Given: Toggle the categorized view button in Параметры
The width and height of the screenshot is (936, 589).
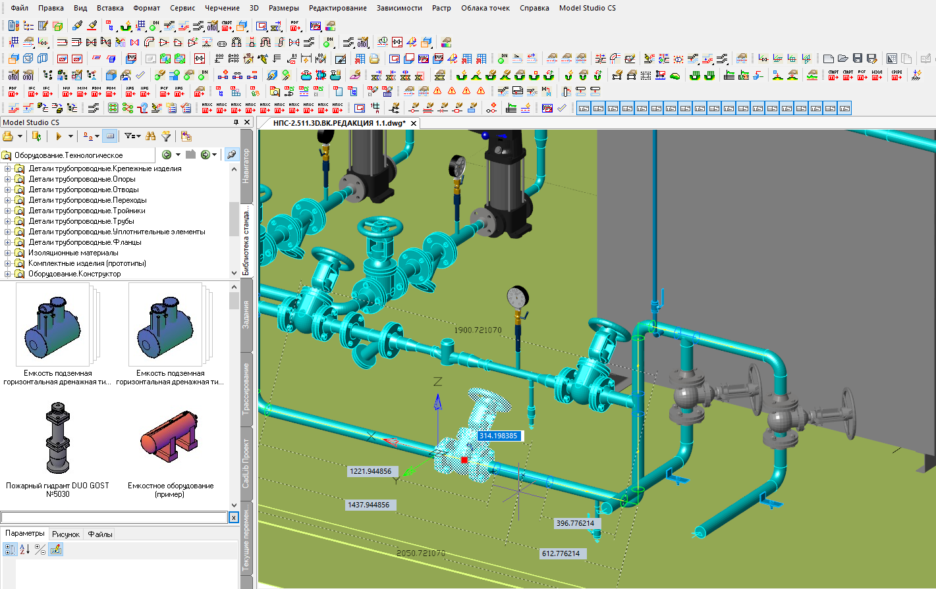Looking at the screenshot, I should coord(10,550).
